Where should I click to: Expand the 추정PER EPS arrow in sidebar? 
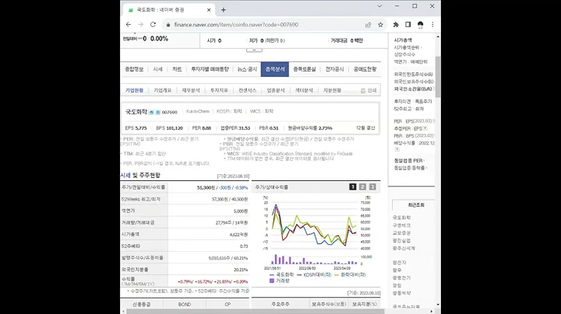425,128
